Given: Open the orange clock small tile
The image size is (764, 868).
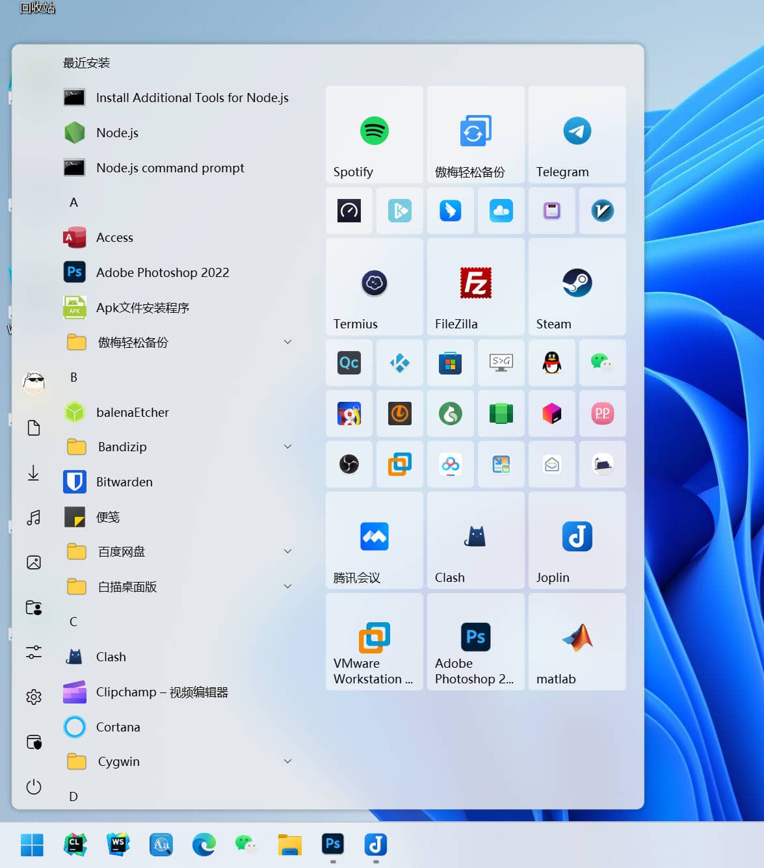Looking at the screenshot, I should coord(400,414).
